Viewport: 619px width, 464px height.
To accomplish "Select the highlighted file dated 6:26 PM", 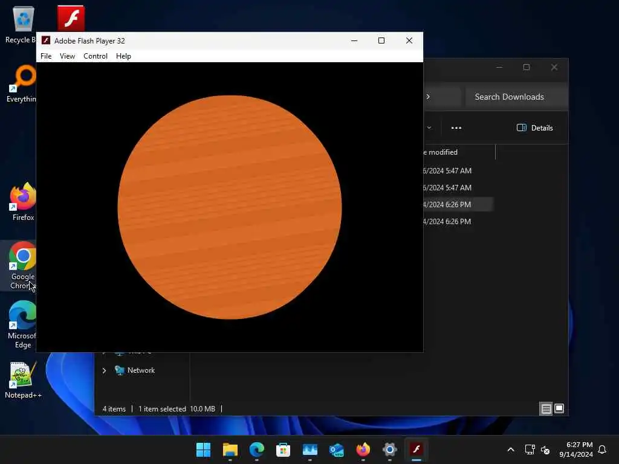I will 458,205.
